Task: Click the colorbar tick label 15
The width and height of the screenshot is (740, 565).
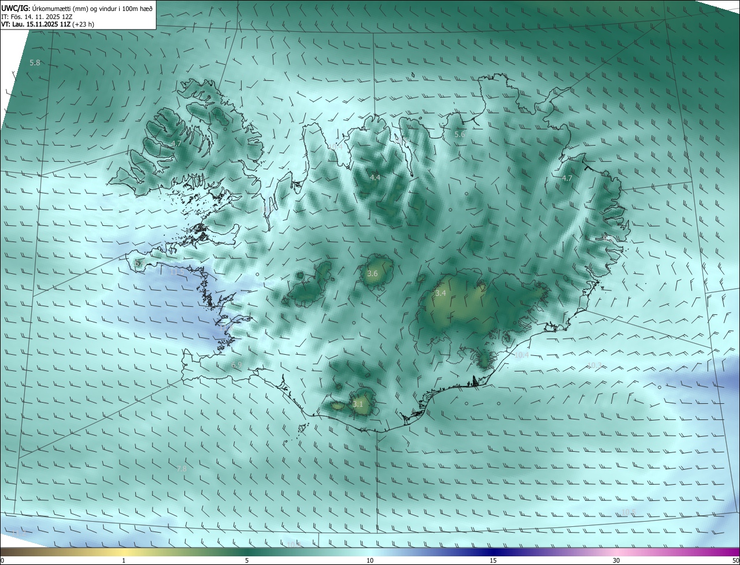Action: tap(493, 560)
